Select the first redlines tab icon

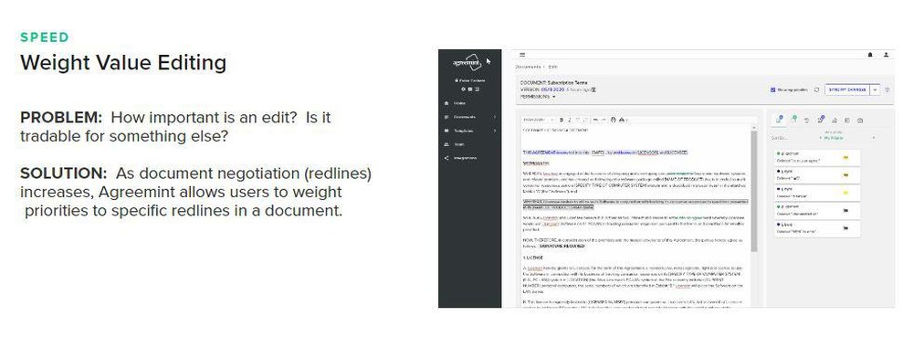(x=780, y=120)
